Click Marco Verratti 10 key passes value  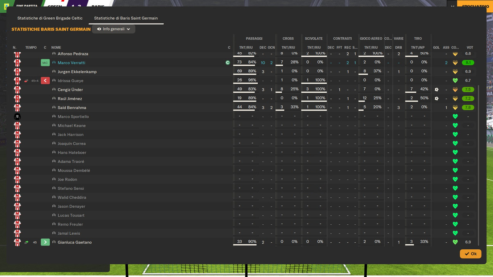coord(263,63)
